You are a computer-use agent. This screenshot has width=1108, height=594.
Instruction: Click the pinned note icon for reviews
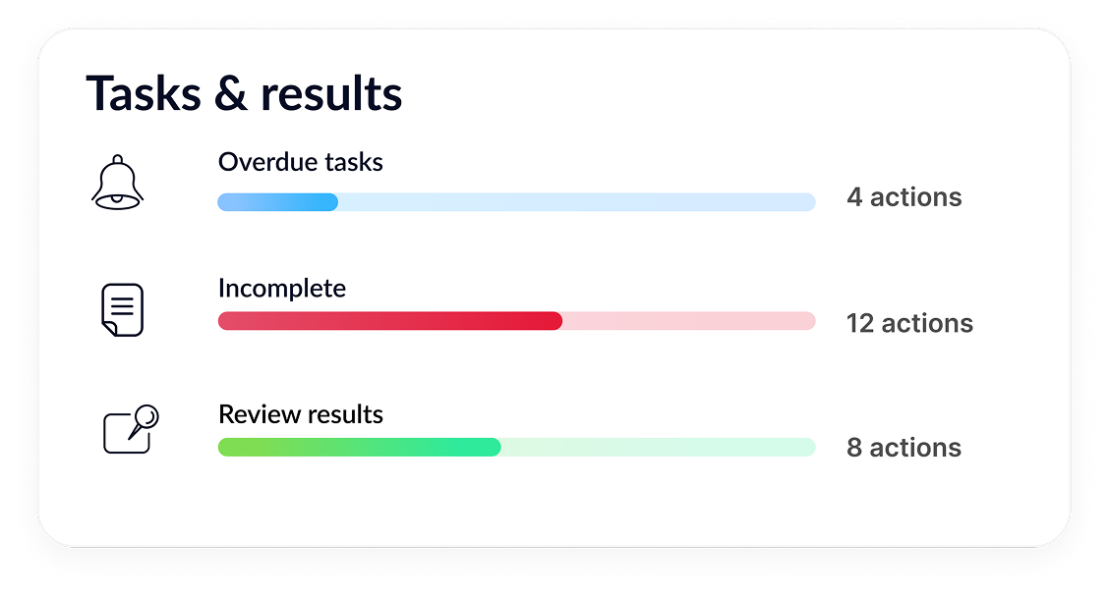click(x=129, y=430)
